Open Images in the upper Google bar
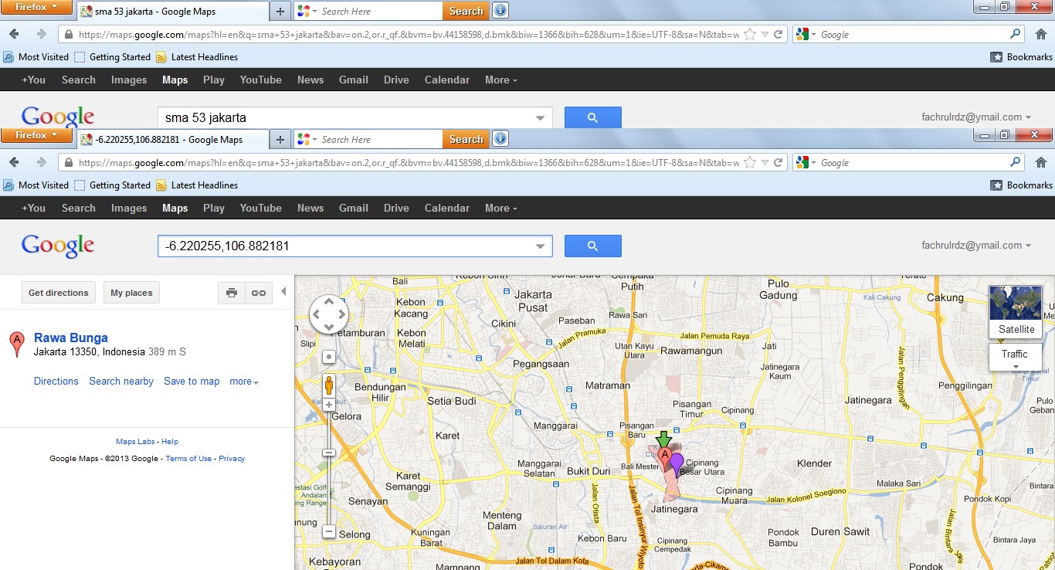Image resolution: width=1055 pixels, height=570 pixels. coord(129,80)
